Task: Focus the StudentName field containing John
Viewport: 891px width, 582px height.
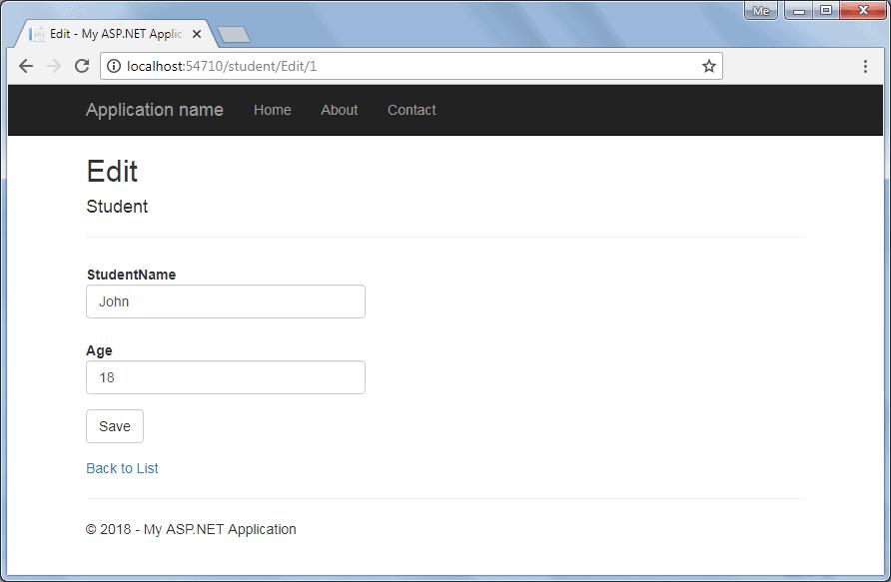Action: (x=226, y=301)
